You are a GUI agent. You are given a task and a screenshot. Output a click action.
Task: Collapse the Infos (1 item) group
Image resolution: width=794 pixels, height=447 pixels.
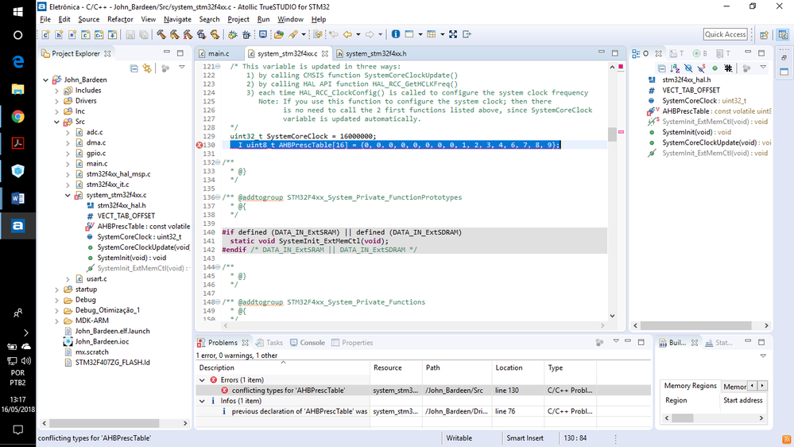click(202, 401)
